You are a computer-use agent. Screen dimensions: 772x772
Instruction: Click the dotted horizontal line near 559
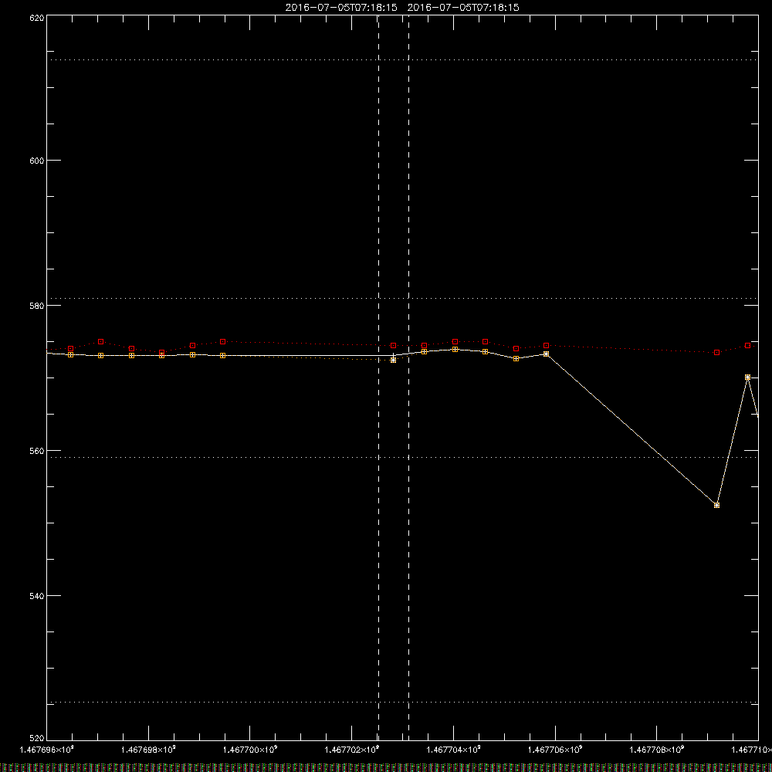pyautogui.click(x=402, y=457)
